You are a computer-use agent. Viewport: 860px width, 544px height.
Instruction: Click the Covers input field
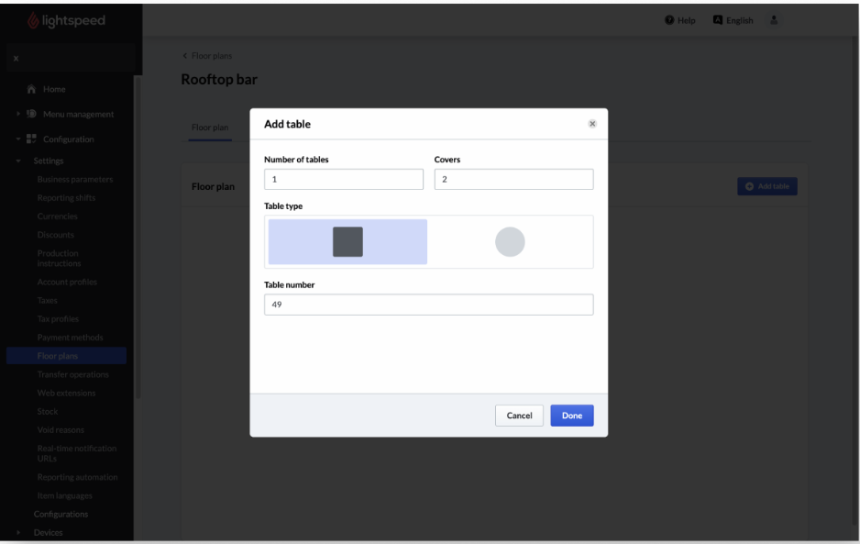pyautogui.click(x=513, y=179)
